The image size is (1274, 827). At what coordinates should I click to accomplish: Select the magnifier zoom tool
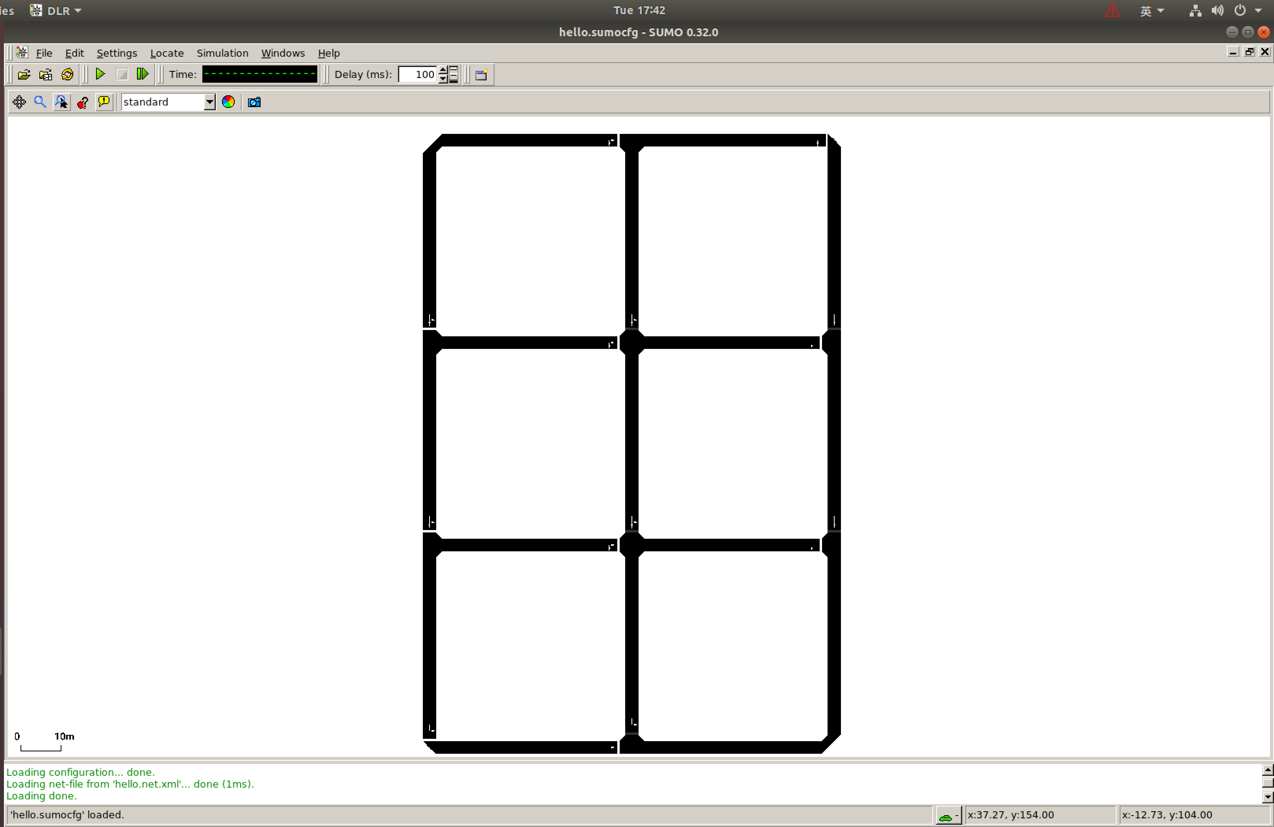(x=40, y=102)
